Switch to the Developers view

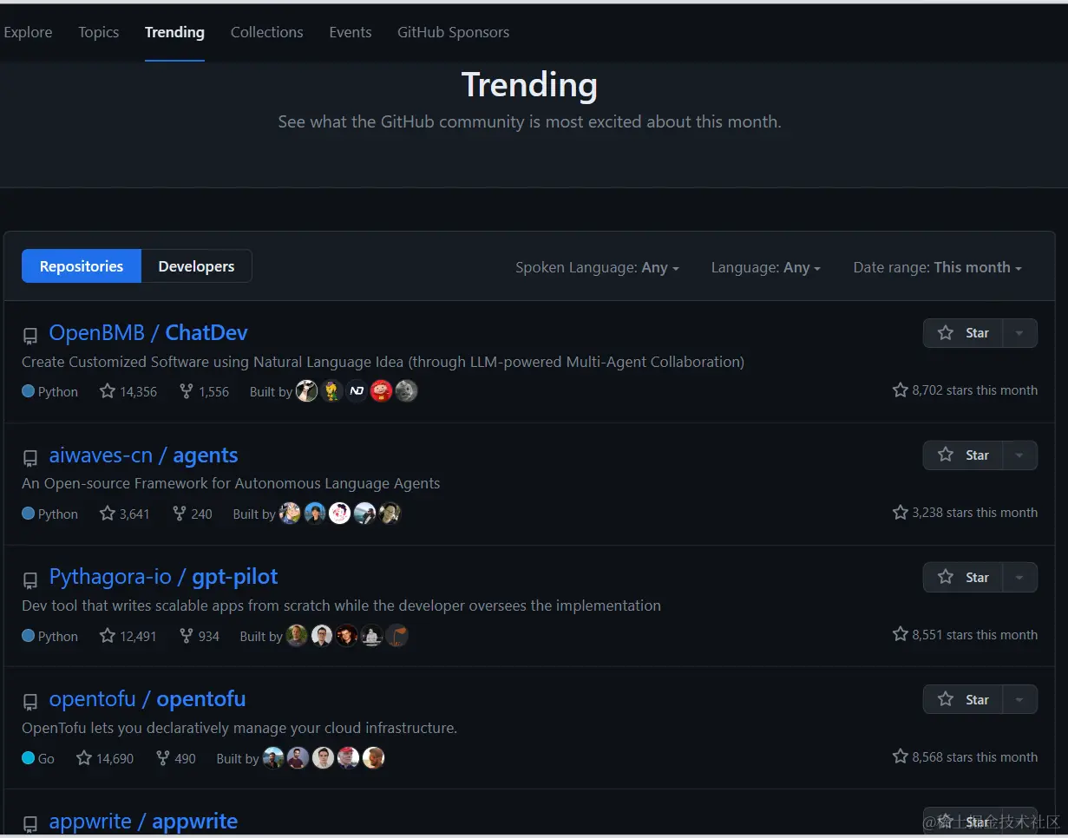click(196, 266)
